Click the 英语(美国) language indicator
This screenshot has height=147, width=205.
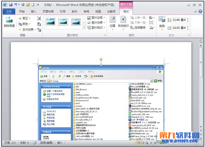click(46, 143)
